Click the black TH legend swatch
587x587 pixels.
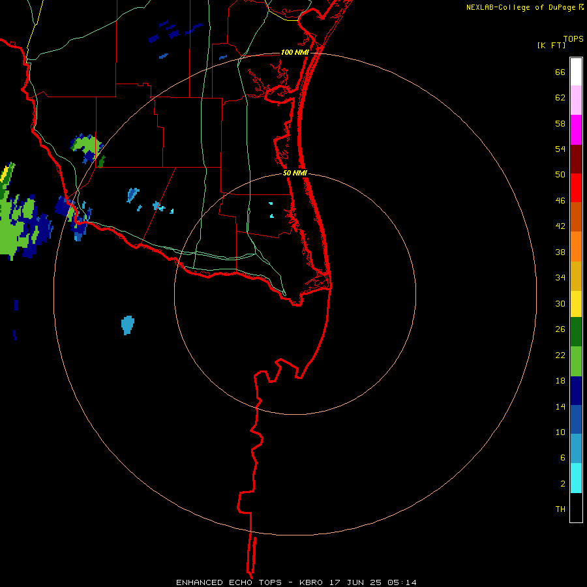(576, 507)
